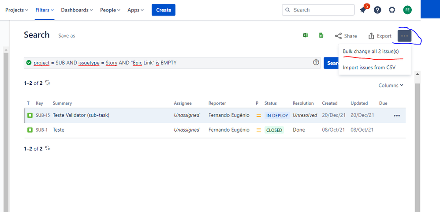Click the blue Create button
The width and height of the screenshot is (440, 212).
click(x=164, y=10)
